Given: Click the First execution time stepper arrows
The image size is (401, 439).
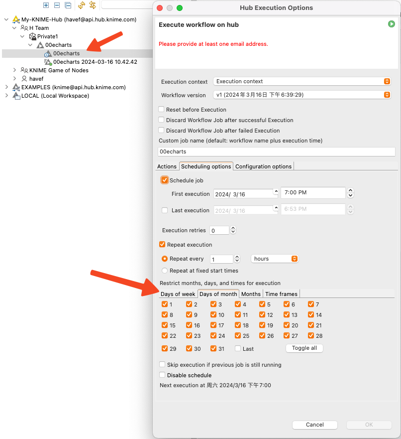Looking at the screenshot, I should point(350,193).
